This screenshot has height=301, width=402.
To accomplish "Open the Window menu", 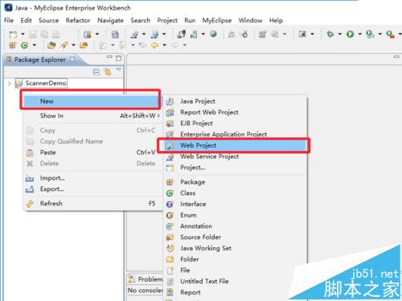I will click(250, 20).
